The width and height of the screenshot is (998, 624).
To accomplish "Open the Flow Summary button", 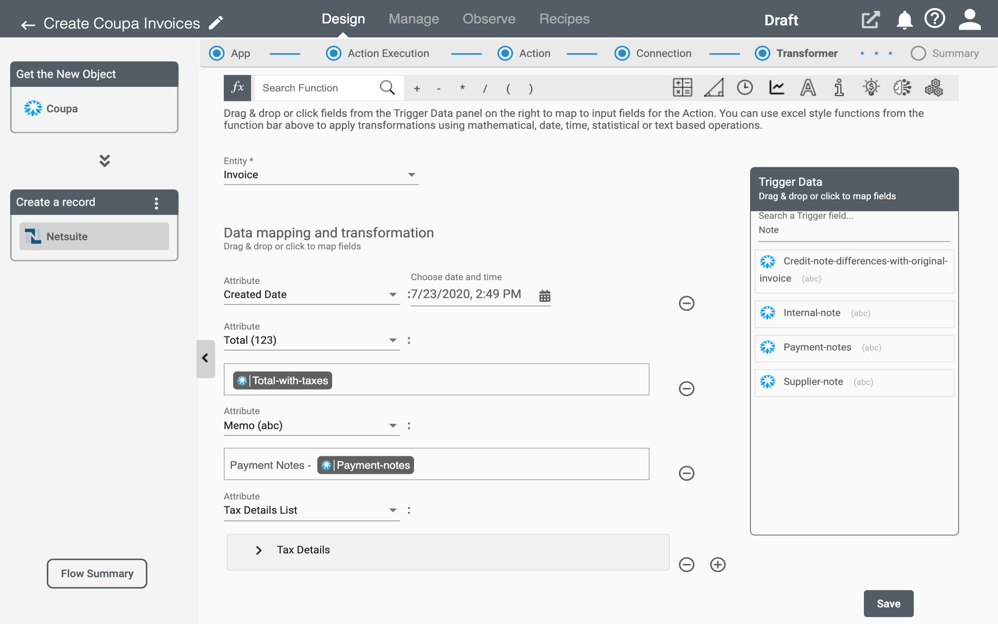I will tap(97, 573).
